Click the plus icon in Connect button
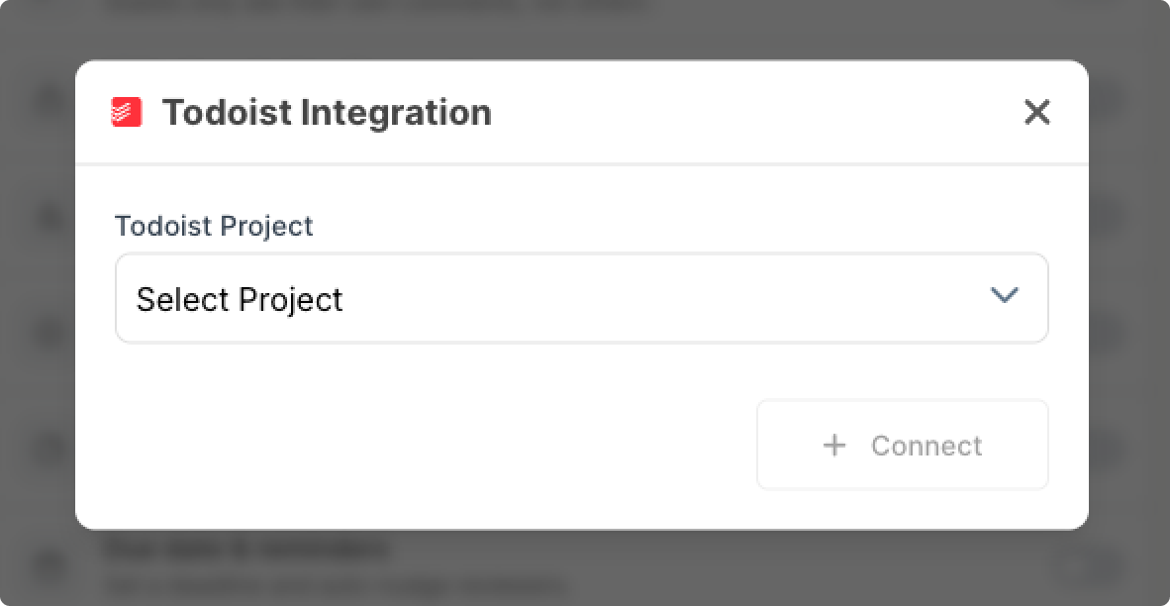1170x606 pixels. (834, 446)
